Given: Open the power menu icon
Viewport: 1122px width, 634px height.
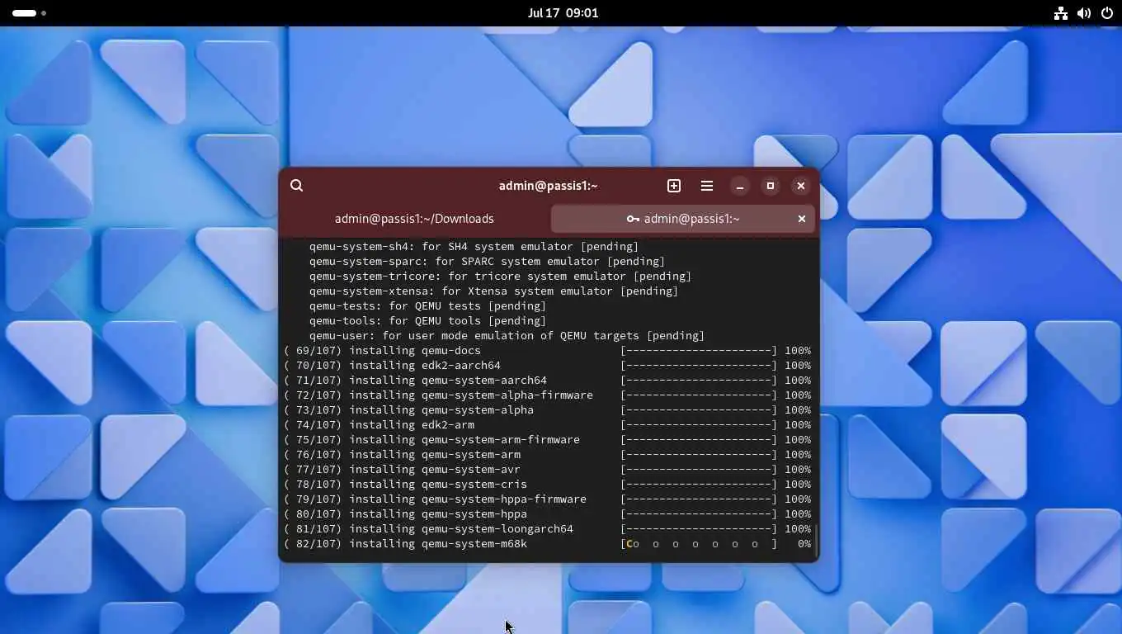Looking at the screenshot, I should tap(1107, 13).
